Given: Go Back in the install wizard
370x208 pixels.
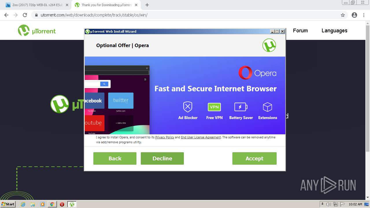Looking at the screenshot, I should [x=115, y=158].
